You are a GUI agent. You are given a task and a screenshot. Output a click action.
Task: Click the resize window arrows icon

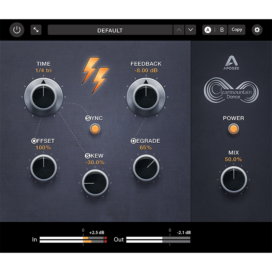pyautogui.click(x=36, y=30)
